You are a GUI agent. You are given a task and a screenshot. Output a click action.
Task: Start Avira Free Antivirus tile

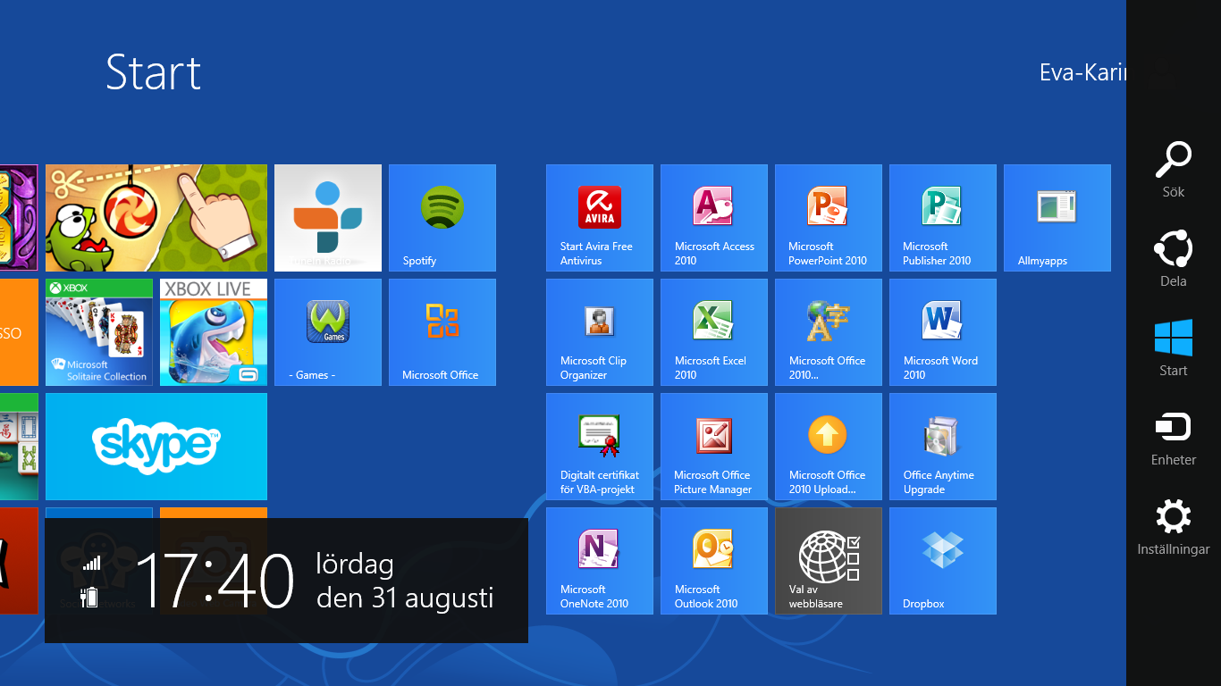click(600, 218)
